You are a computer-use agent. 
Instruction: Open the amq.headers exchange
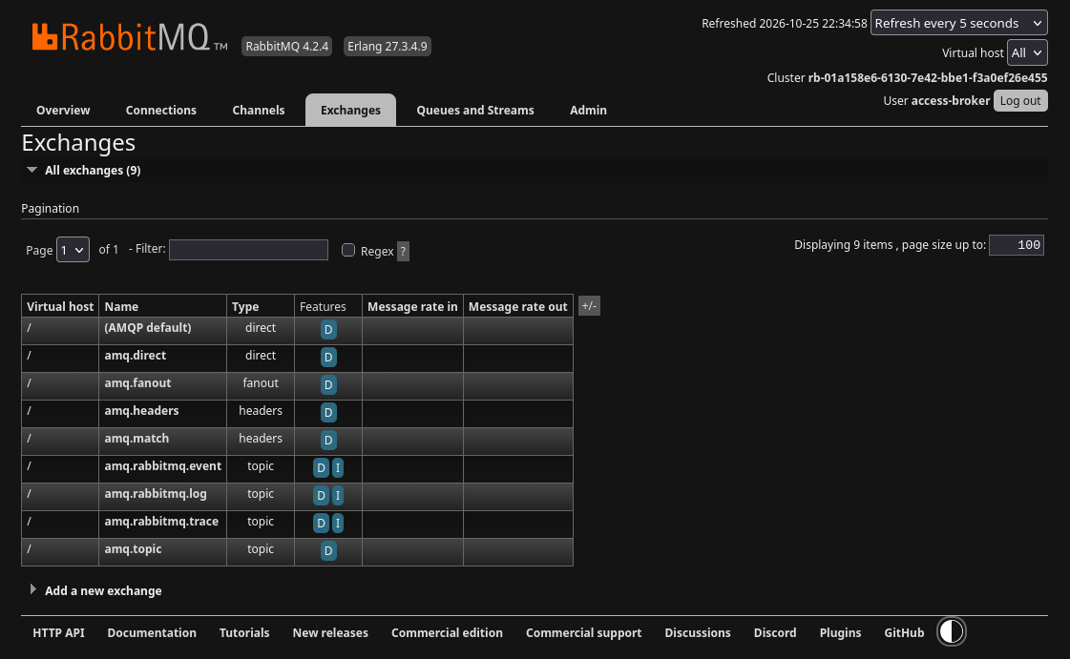(141, 411)
